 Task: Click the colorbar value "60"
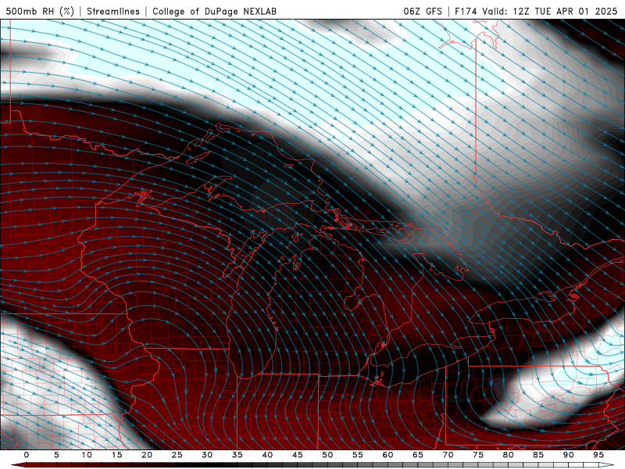387,455
